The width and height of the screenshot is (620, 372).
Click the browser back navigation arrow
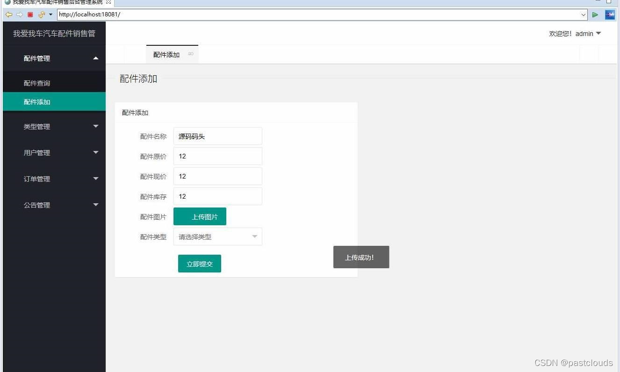point(9,14)
